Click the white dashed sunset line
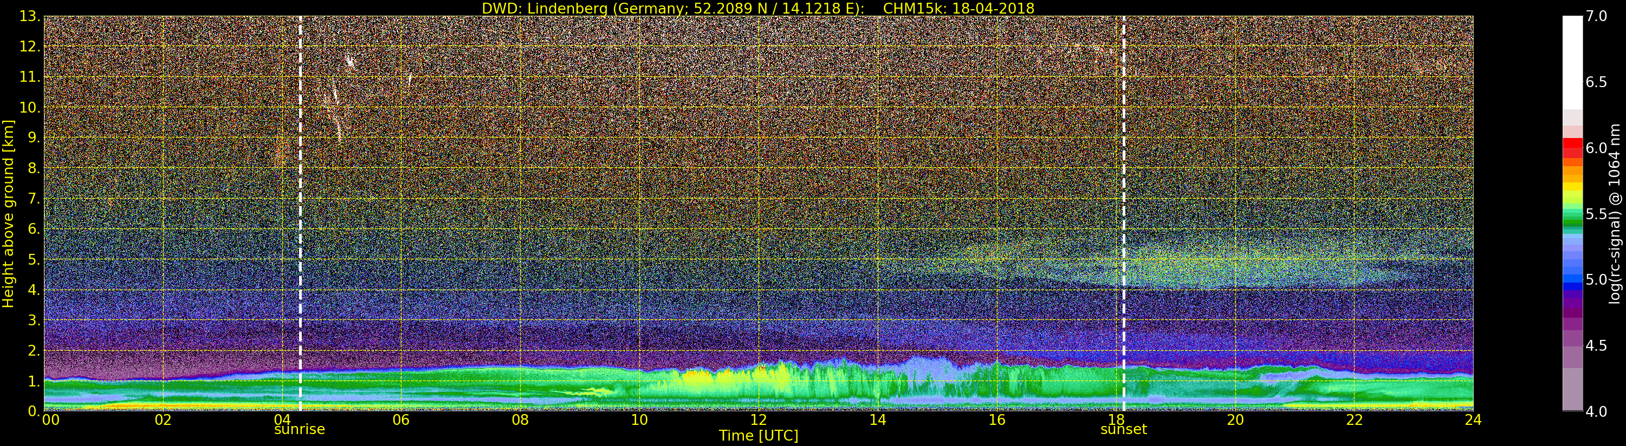Screen dimensions: 1626x446 [1124, 213]
